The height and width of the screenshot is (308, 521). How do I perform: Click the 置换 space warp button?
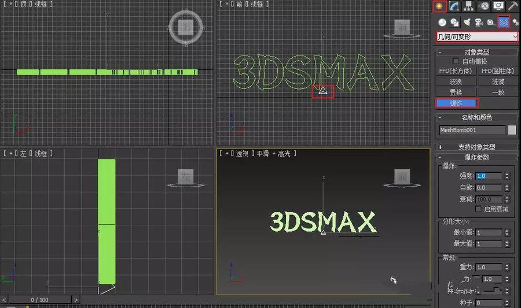pyautogui.click(x=456, y=92)
